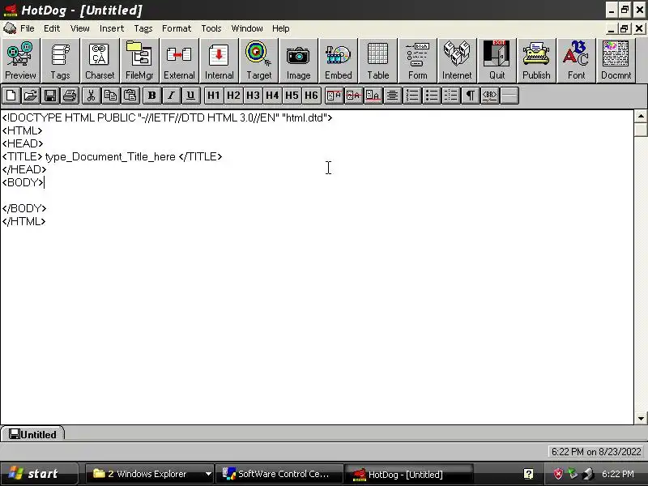Open the Window menu
648x486 pixels.
tap(247, 28)
